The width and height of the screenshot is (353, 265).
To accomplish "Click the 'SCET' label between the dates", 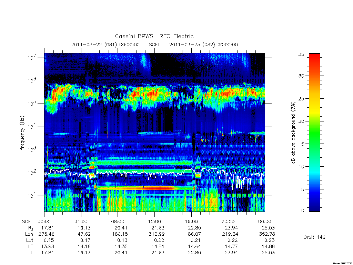I will (154, 45).
